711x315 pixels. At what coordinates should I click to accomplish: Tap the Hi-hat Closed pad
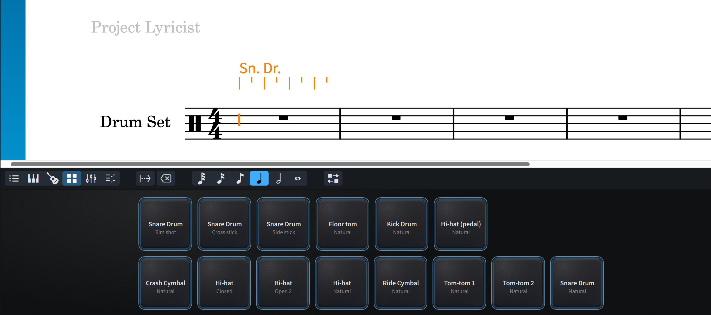[224, 283]
